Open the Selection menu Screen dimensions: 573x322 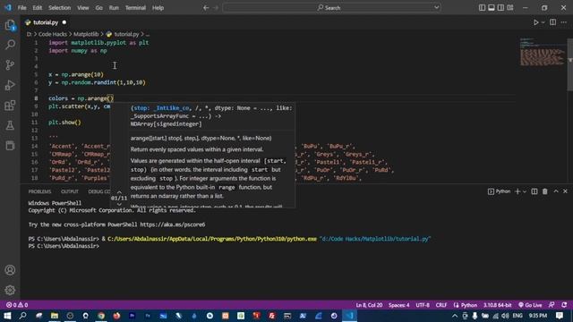click(x=60, y=8)
